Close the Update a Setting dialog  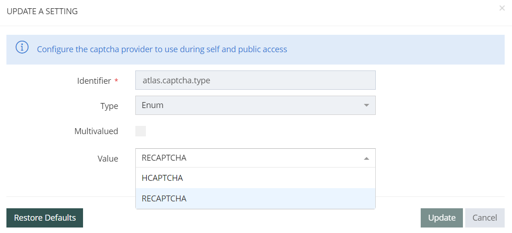coord(502,8)
